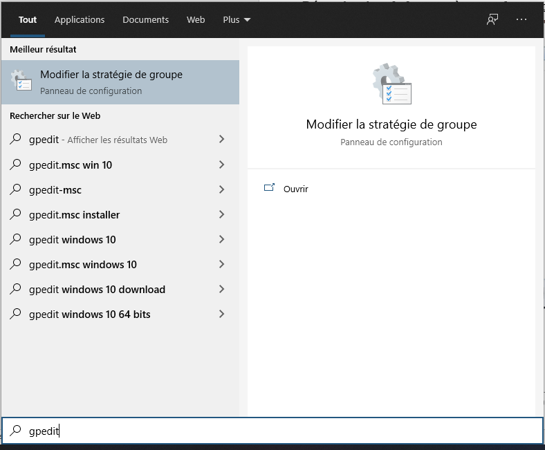Click the Meilleur résultat heading
Screen dimensions: 545x450
pyautogui.click(x=43, y=49)
